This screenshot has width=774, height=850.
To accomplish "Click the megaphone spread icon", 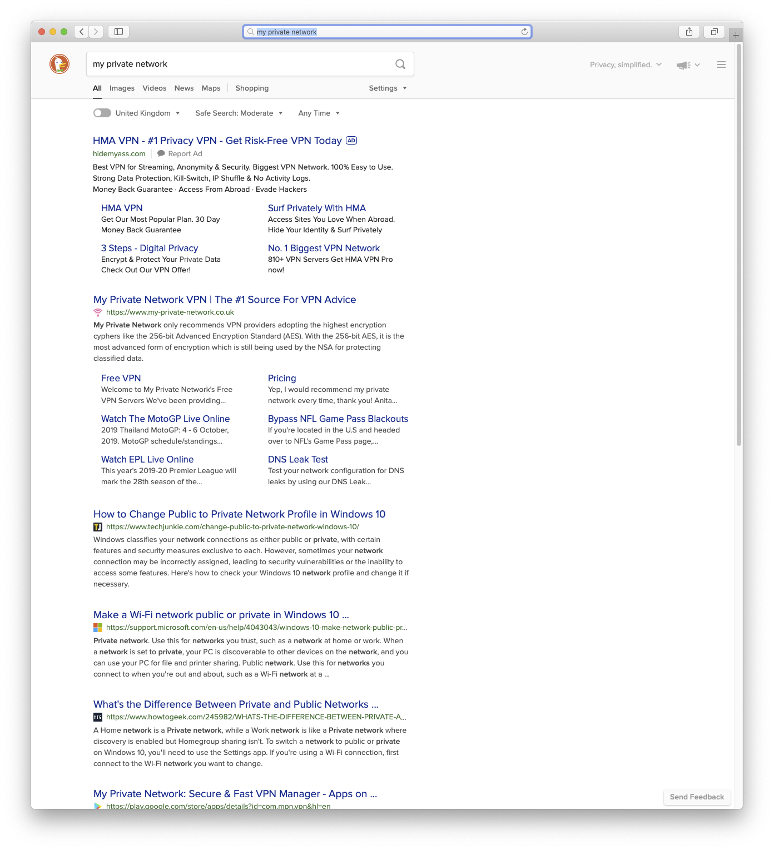I will pos(683,65).
